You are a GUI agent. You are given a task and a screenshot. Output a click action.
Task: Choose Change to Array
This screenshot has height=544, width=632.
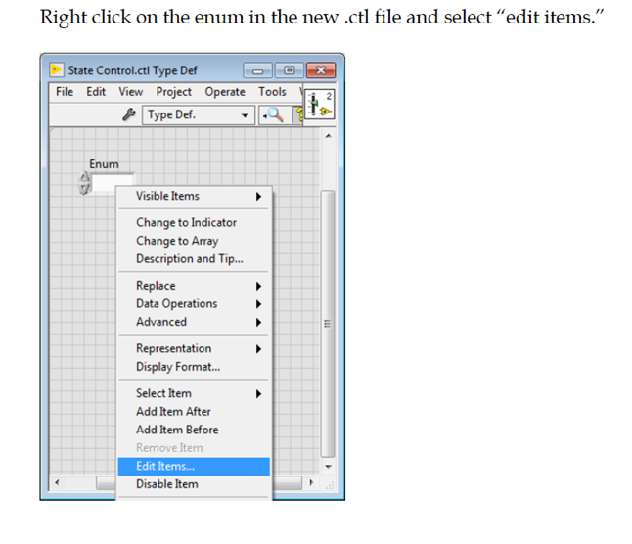194,241
